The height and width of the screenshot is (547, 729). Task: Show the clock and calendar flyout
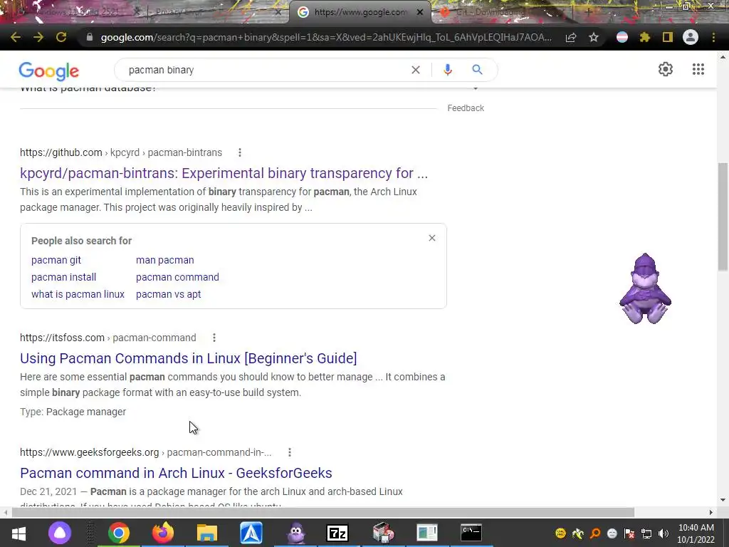click(696, 533)
